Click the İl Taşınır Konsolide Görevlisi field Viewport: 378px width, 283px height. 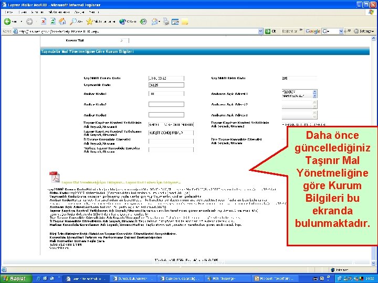point(171,141)
